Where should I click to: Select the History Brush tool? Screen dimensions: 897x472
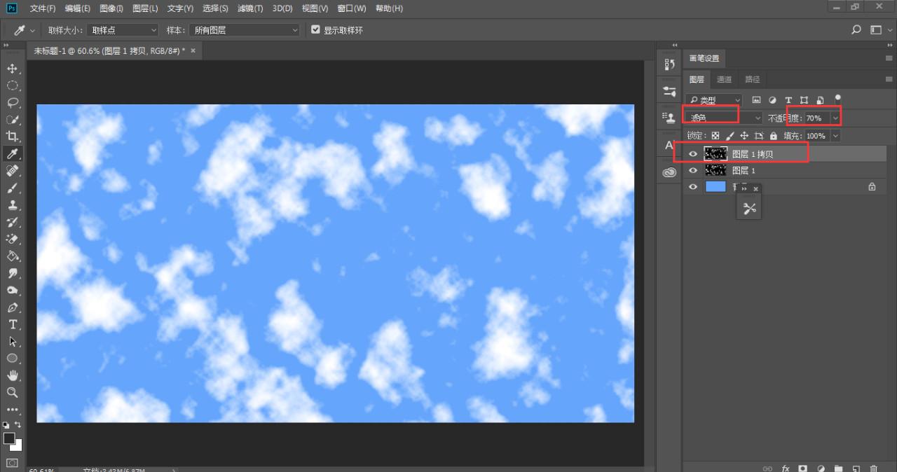(x=13, y=222)
